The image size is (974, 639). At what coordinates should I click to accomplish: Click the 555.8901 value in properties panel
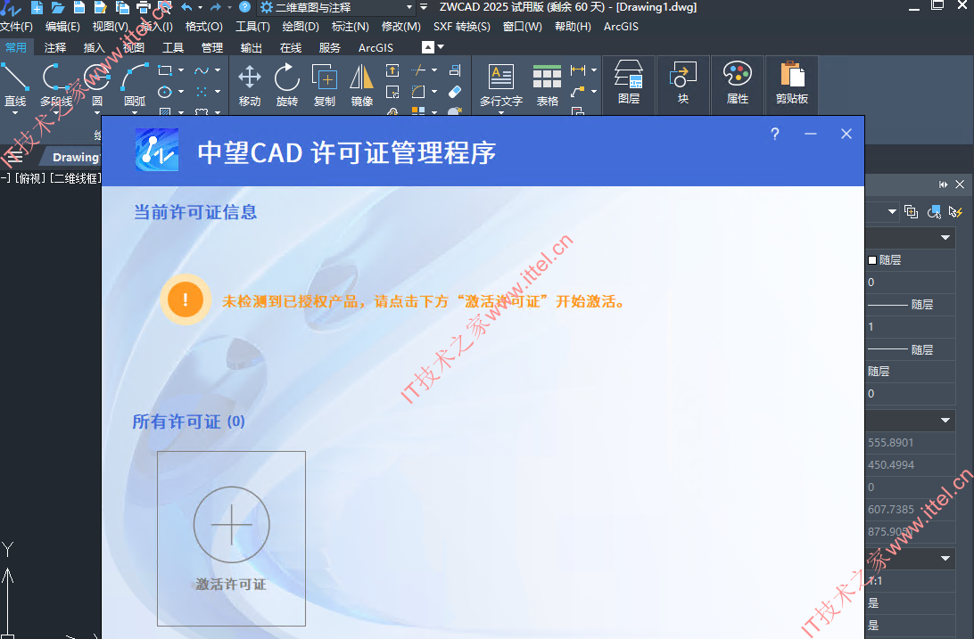(x=891, y=443)
